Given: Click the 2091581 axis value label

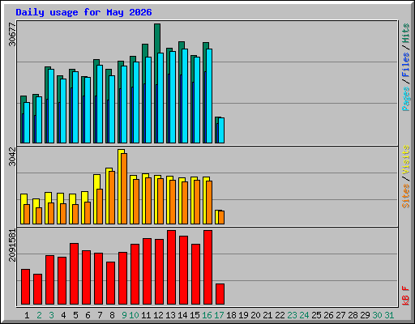Looking at the screenshot, I should [12, 245].
